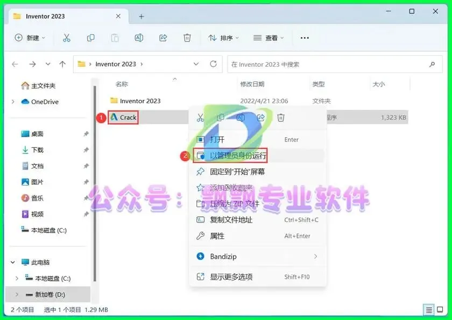
Task: Open 属性 from the context menu
Action: tap(258, 236)
